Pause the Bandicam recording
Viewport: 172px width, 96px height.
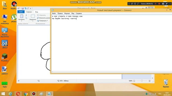pyautogui.click(x=156, y=4)
